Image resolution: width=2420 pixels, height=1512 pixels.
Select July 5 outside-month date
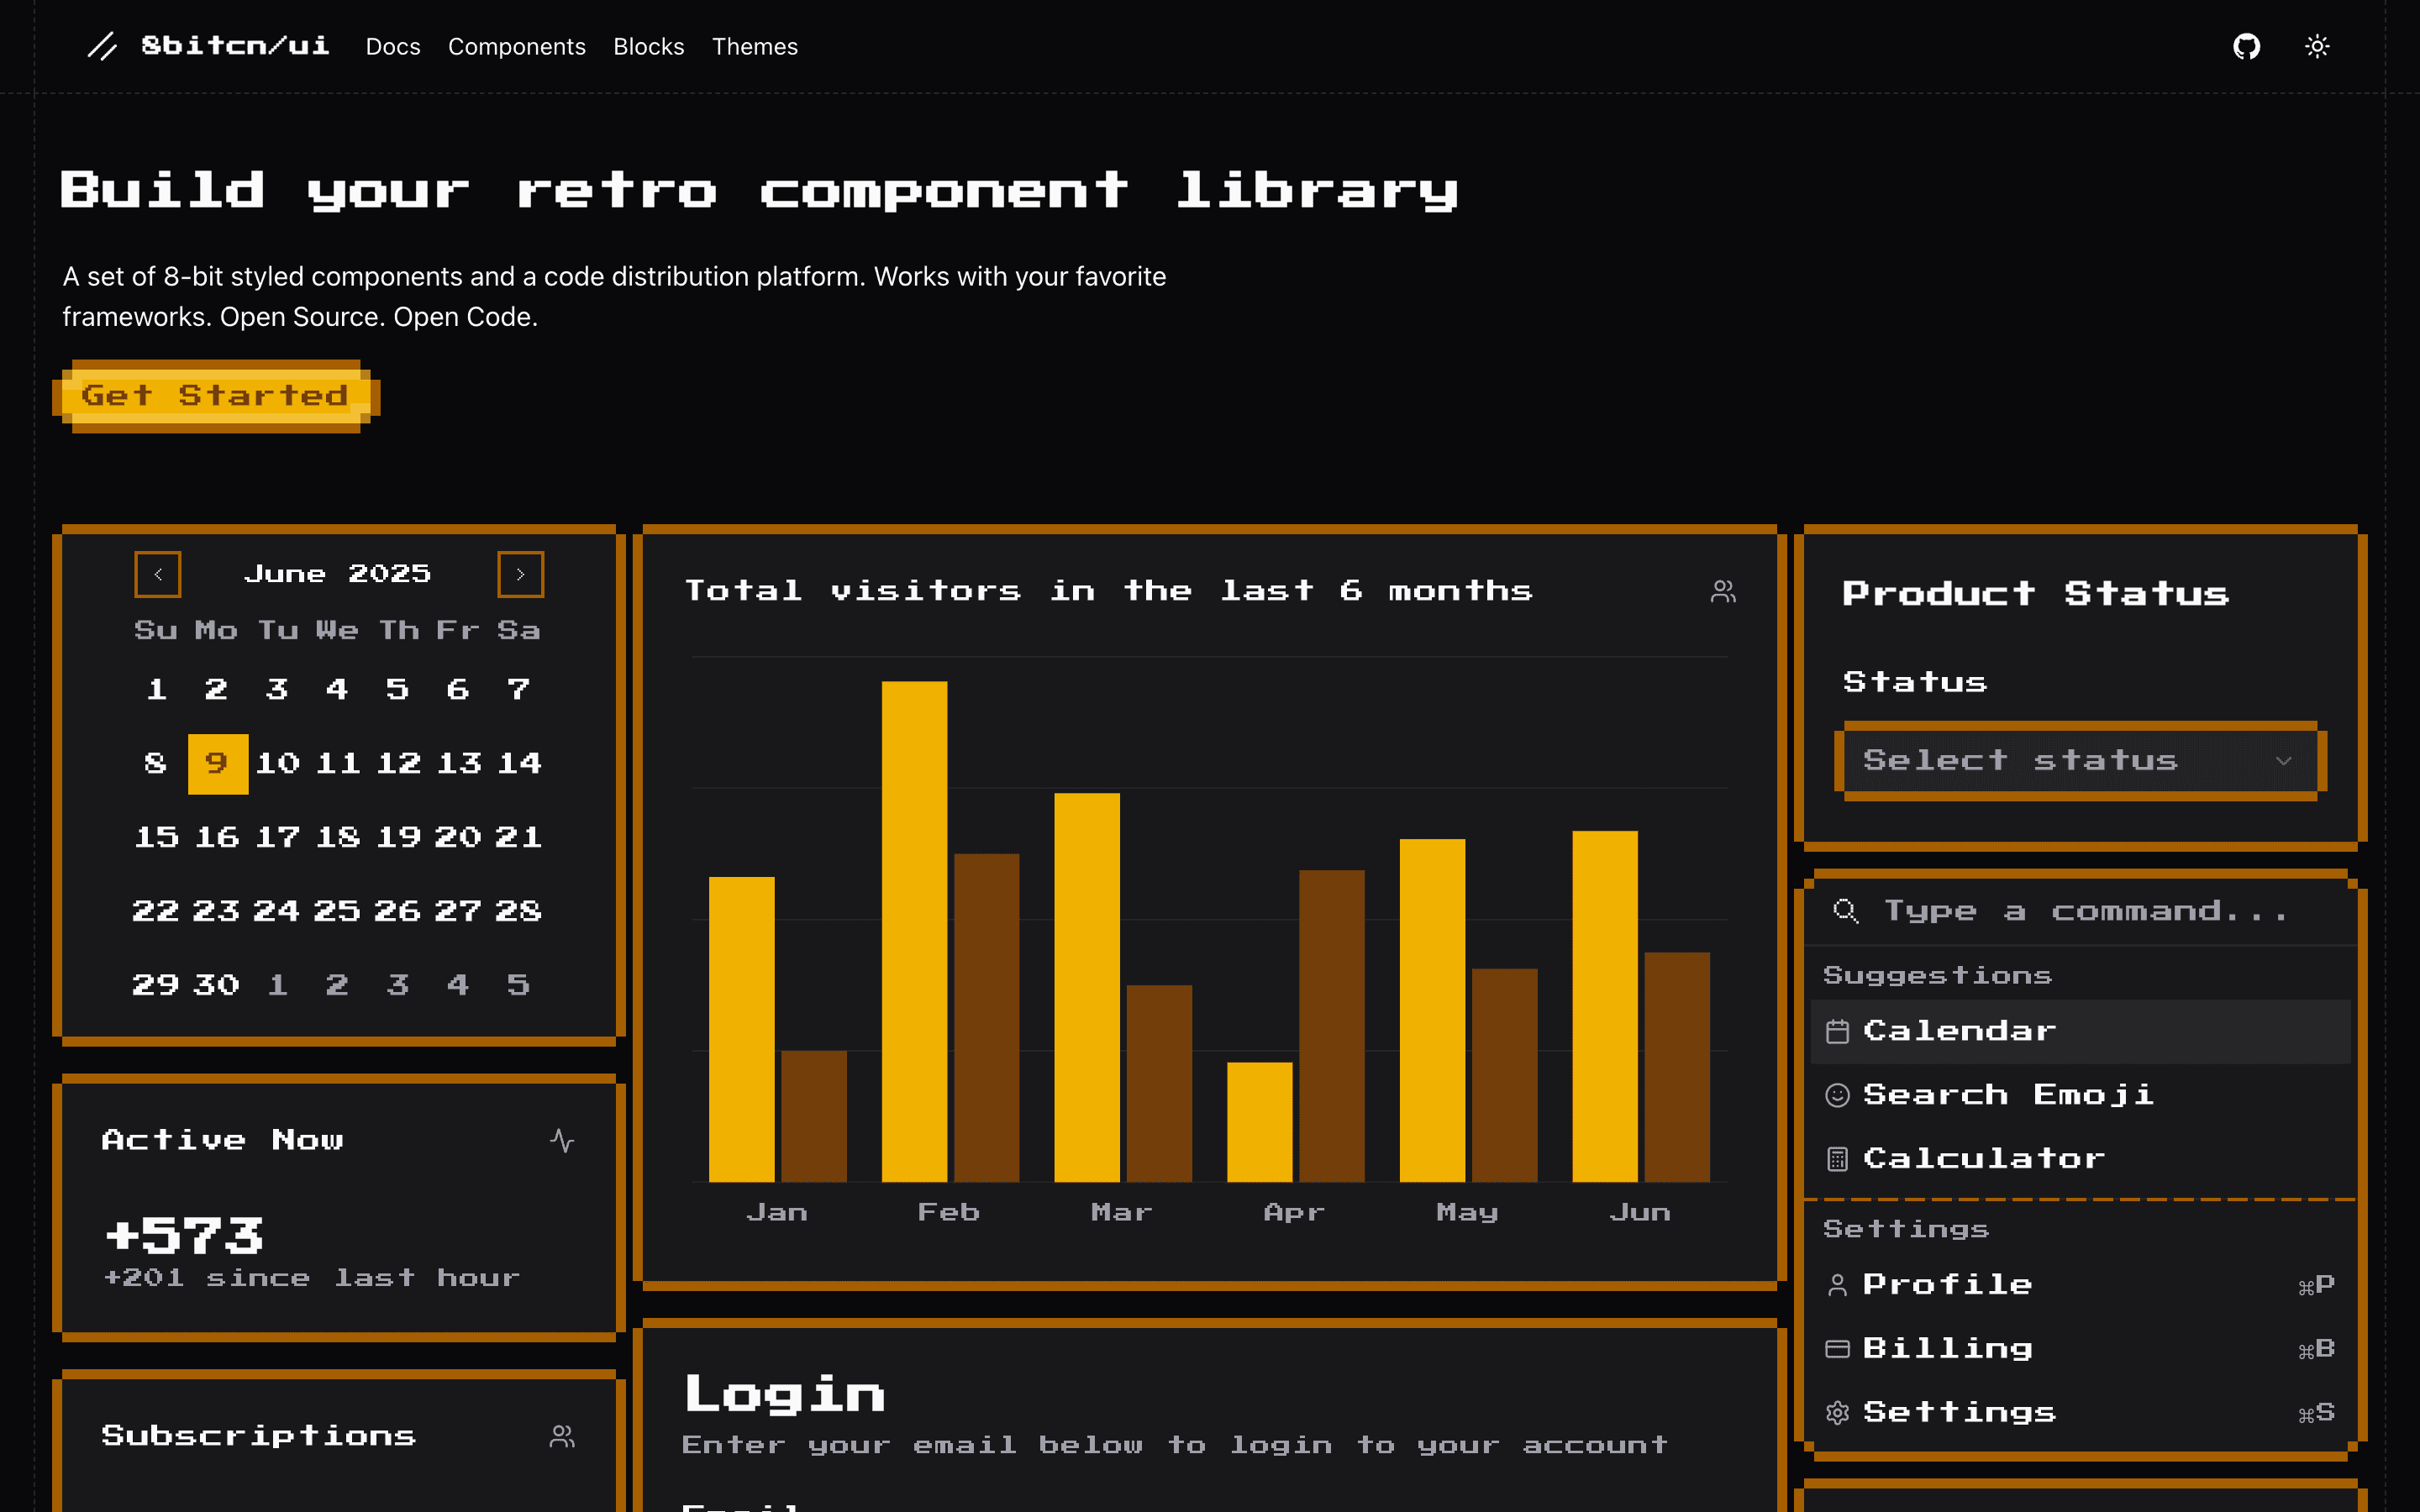(519, 986)
